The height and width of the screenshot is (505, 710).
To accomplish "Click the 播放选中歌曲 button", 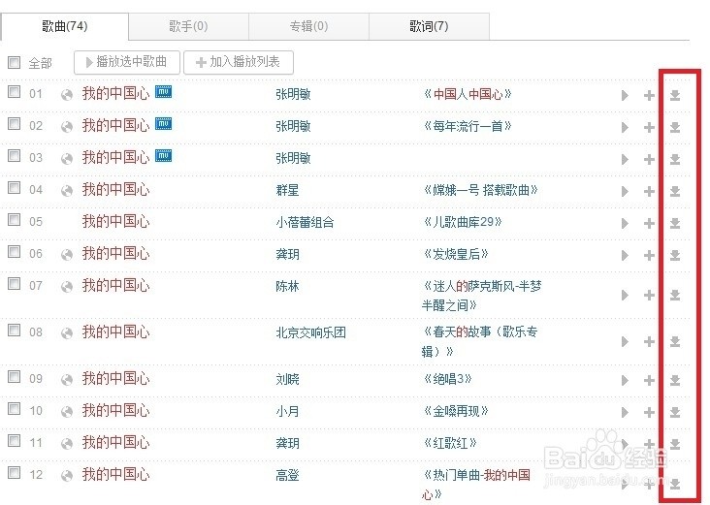I will coord(127,62).
